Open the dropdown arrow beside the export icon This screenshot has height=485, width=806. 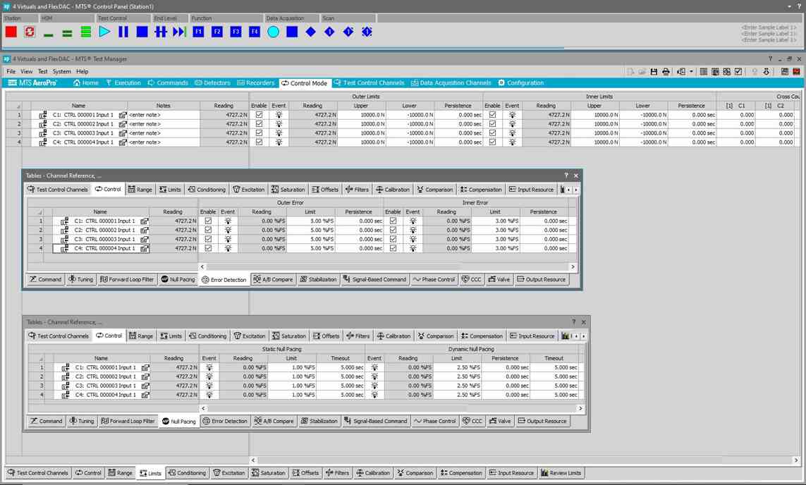pyautogui.click(x=692, y=72)
